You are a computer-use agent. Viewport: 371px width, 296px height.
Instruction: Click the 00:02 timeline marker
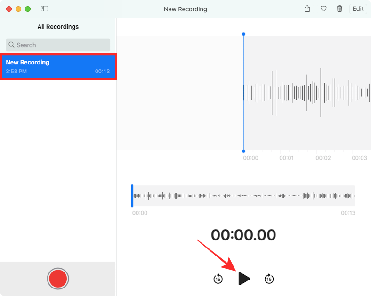pos(323,158)
